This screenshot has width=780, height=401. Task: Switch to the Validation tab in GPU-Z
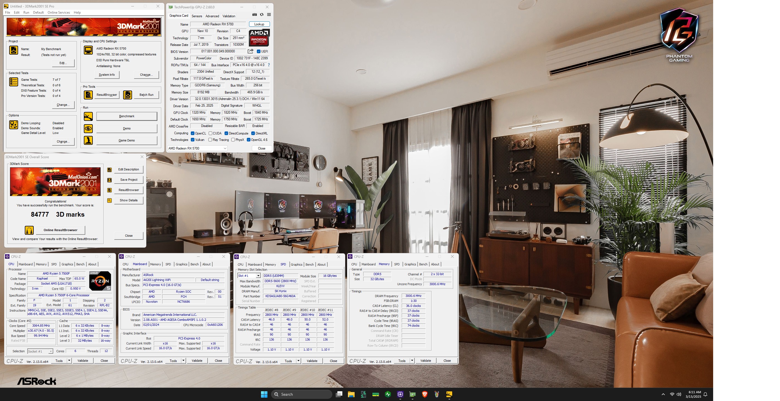[229, 16]
